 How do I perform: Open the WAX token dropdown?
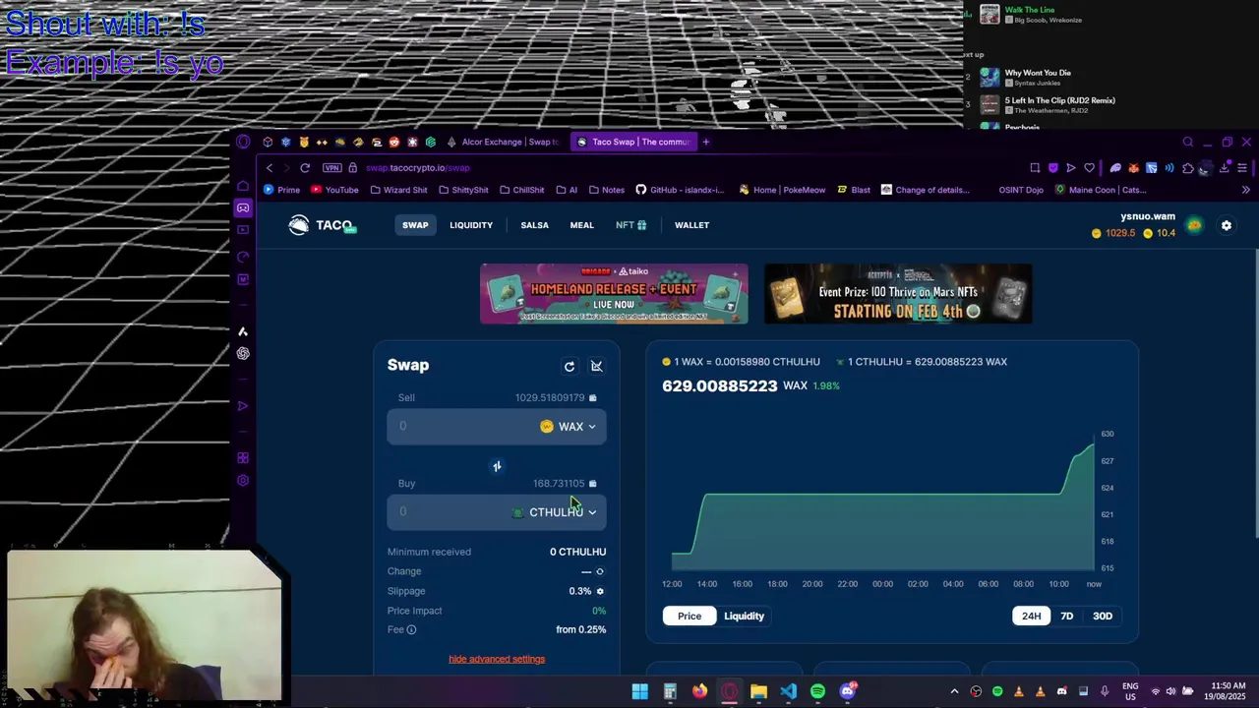[x=569, y=427]
